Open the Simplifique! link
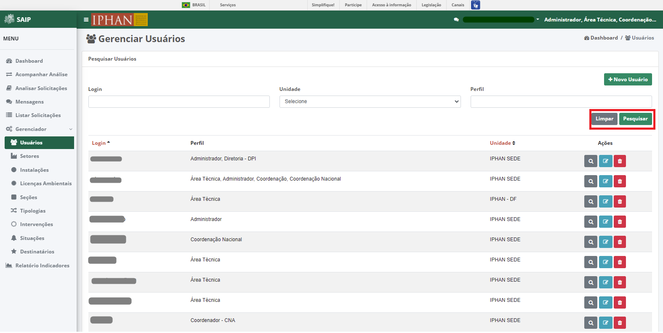Image resolution: width=663 pixels, height=333 pixels. pos(323,5)
